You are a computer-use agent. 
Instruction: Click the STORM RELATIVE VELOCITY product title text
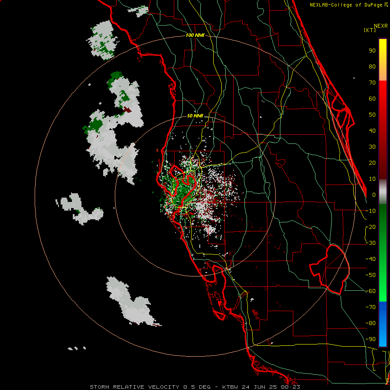pos(136,387)
